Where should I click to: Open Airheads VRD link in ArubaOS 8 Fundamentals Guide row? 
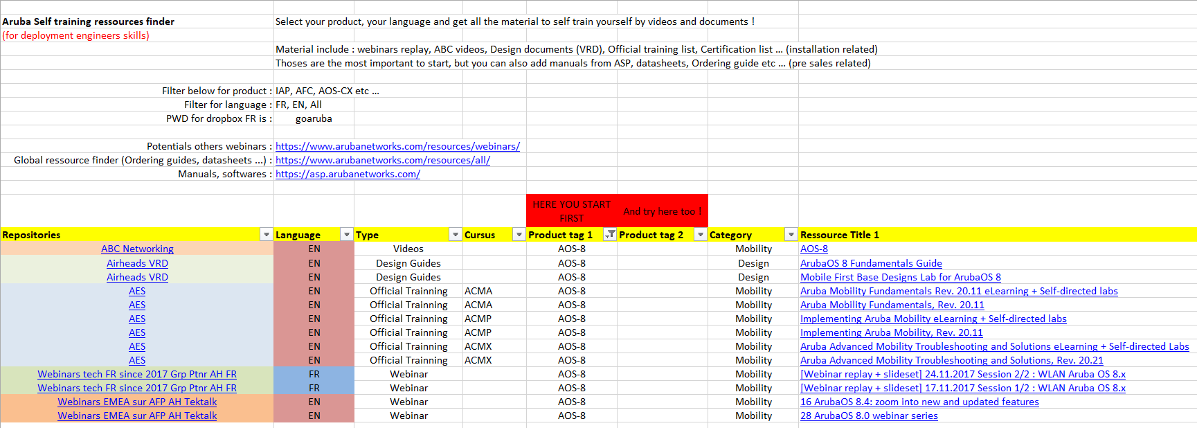point(137,263)
